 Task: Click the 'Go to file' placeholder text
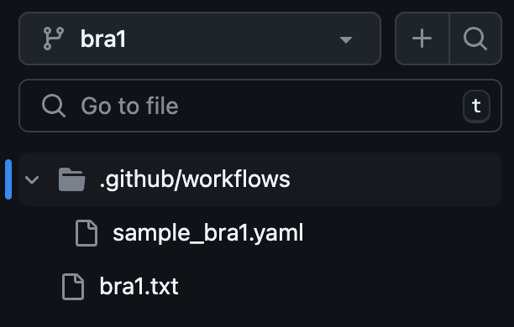pos(130,106)
